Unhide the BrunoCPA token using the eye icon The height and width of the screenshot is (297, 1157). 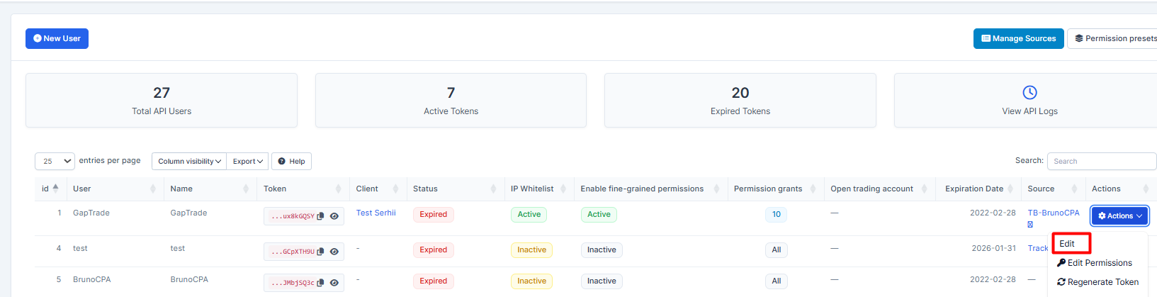pyautogui.click(x=334, y=283)
